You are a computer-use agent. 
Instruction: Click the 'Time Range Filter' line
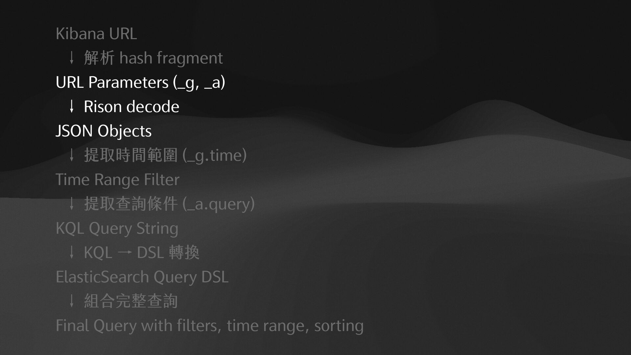117,180
